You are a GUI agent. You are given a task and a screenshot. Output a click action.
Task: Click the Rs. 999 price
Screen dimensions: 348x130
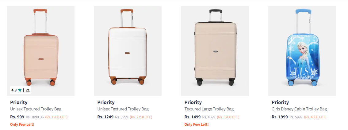(17, 117)
